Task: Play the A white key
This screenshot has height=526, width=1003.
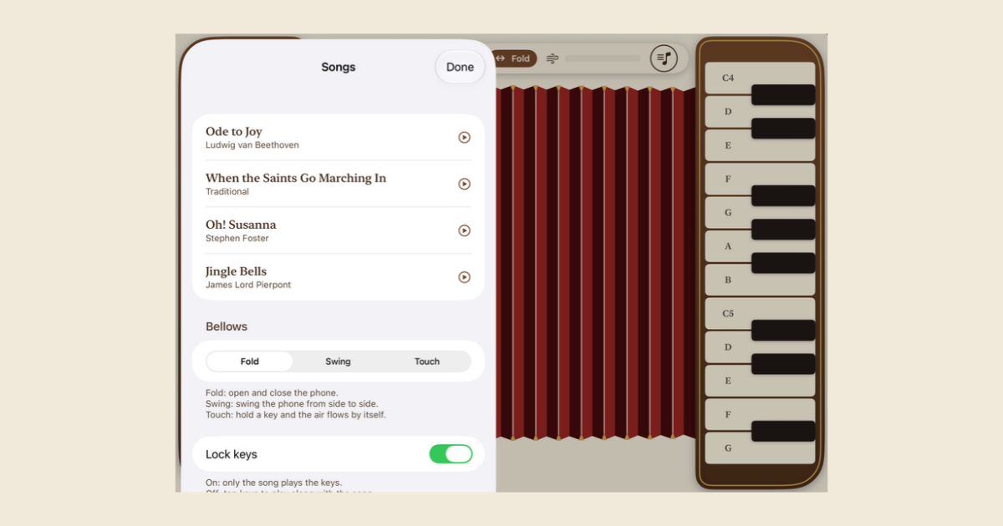Action: tap(727, 246)
